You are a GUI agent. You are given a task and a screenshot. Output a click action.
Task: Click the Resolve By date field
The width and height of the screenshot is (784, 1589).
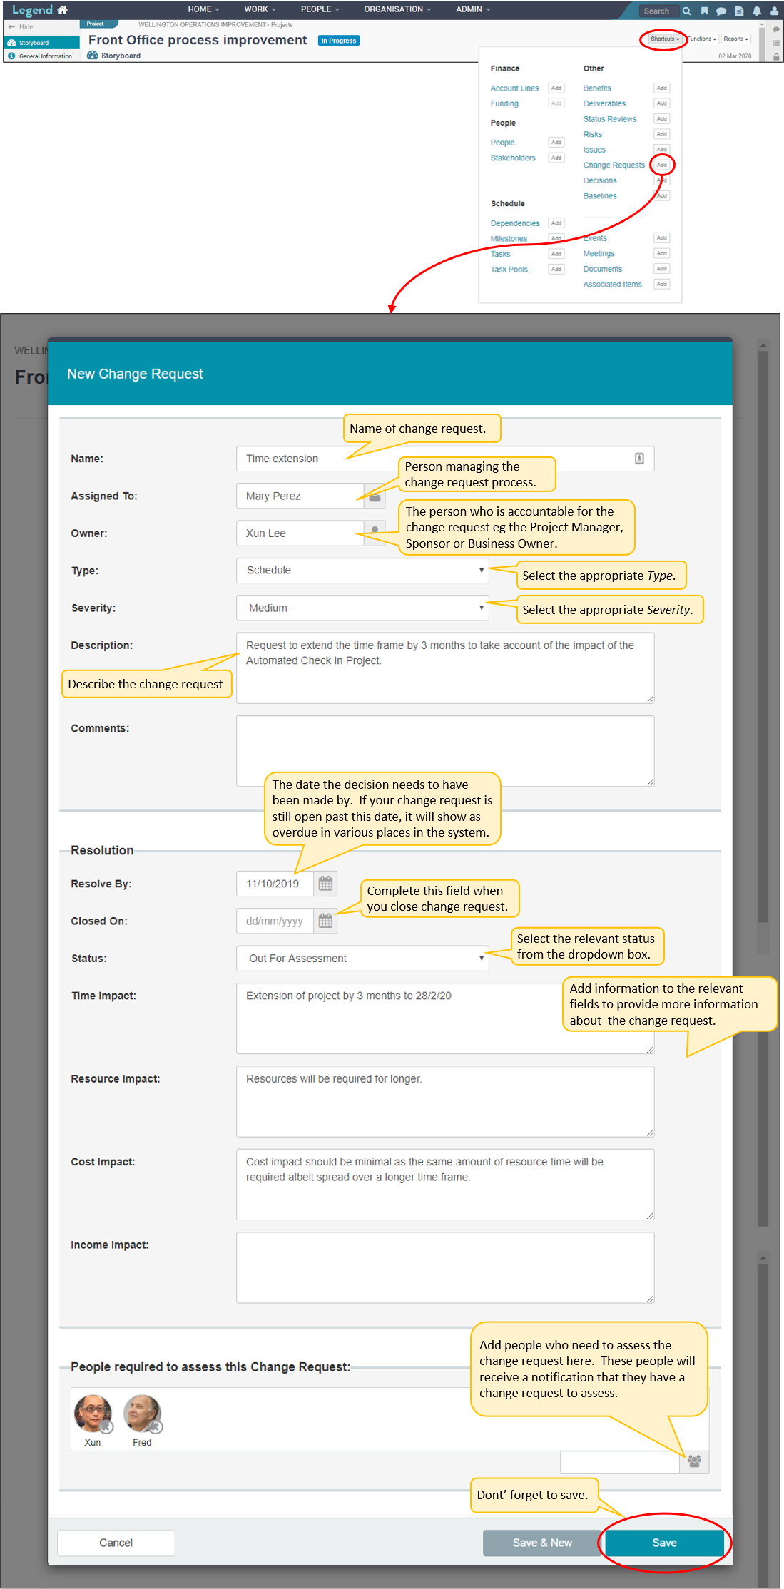[275, 884]
